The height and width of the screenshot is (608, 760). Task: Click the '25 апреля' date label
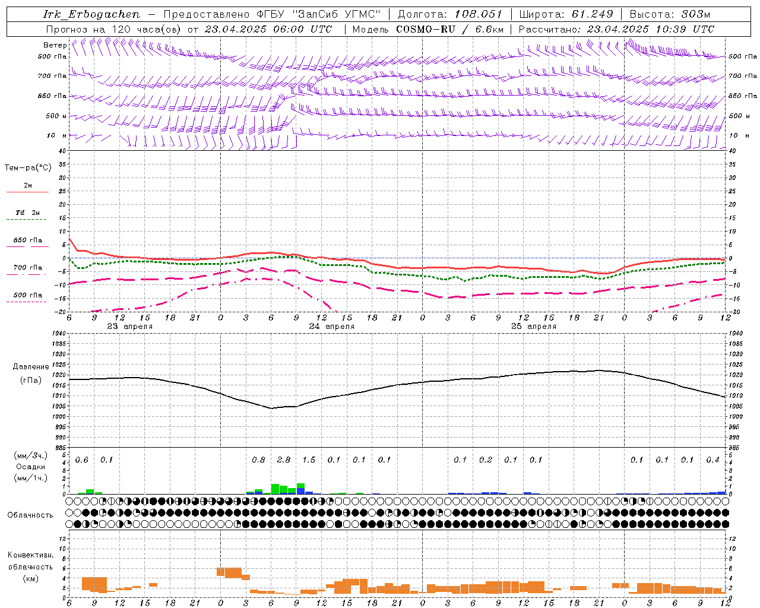(x=533, y=327)
